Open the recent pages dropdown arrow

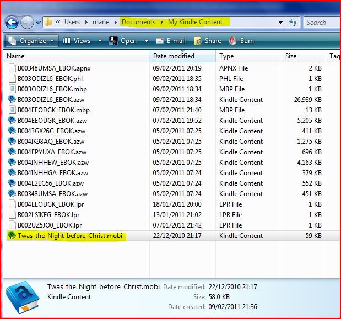[38, 22]
